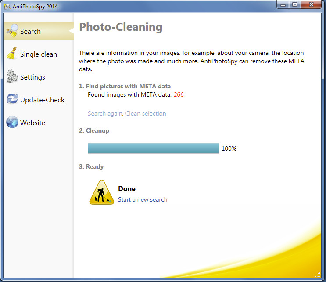326x282 pixels.
Task: Click the yellow cleaning worker Done icon
Action: (x=102, y=192)
